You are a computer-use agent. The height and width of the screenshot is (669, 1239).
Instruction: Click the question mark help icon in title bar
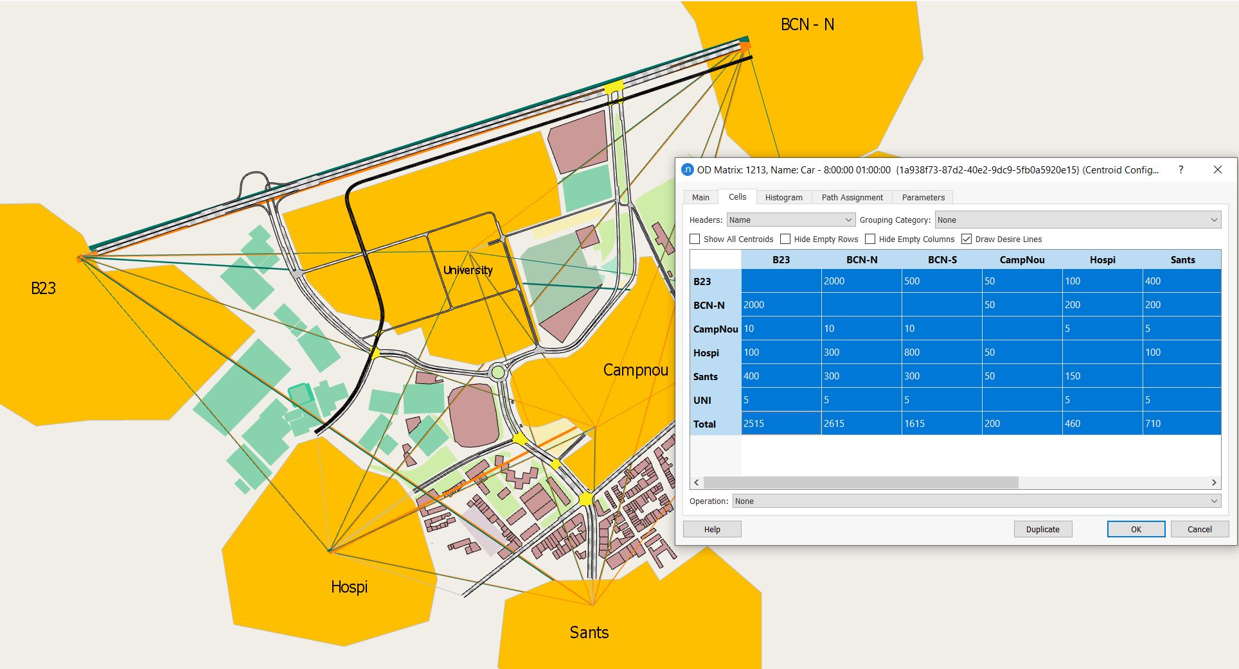tap(1181, 169)
